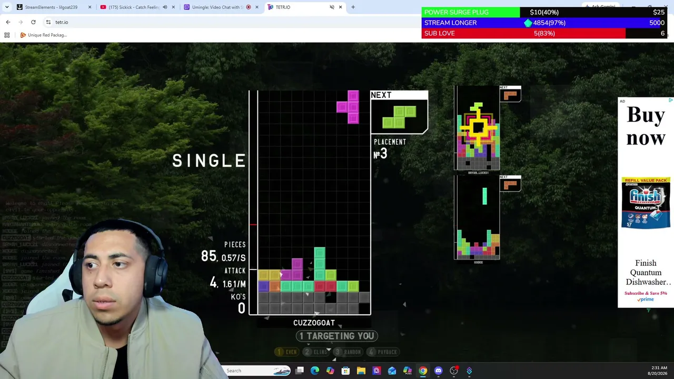This screenshot has width=674, height=379.
Task: Open File Explorer from the taskbar
Action: 361,371
